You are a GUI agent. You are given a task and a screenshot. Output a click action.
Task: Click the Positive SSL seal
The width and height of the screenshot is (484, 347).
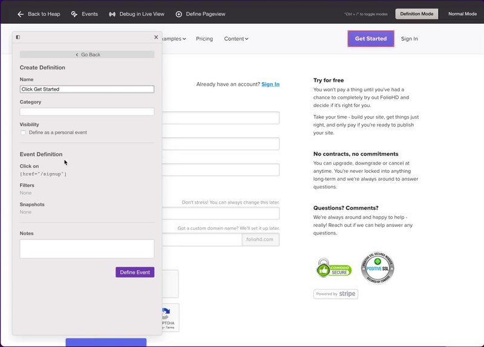[378, 267]
